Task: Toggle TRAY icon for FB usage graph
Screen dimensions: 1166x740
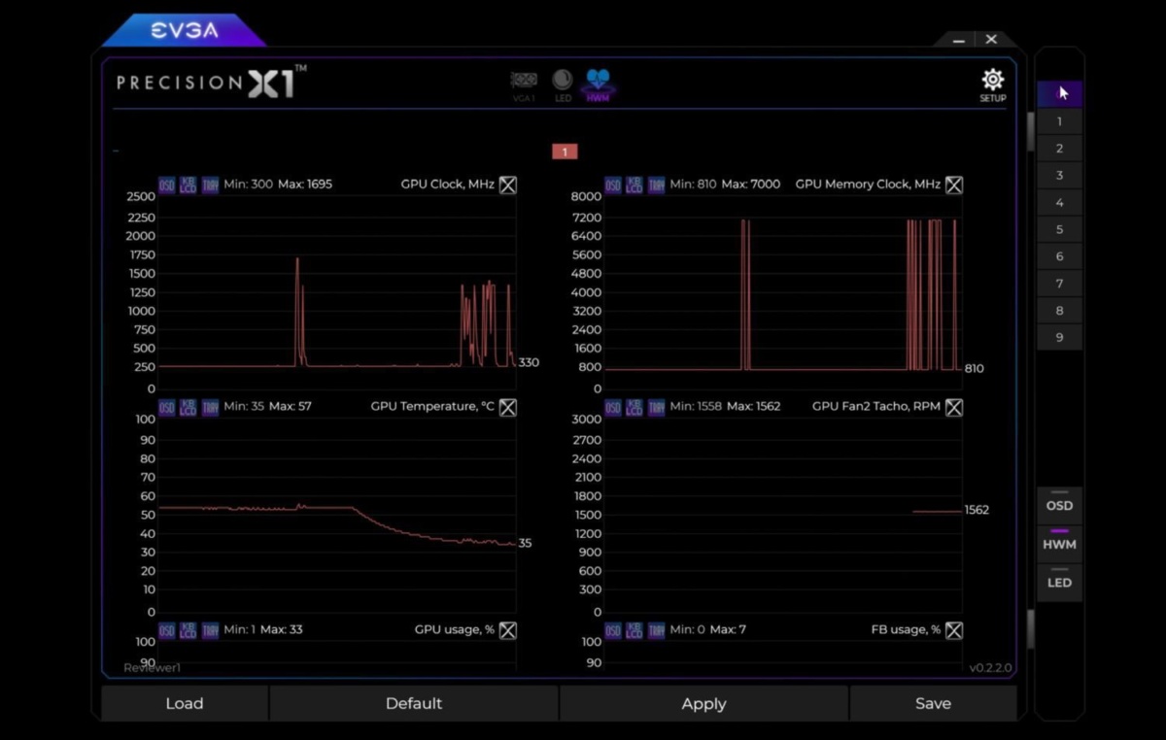Action: pyautogui.click(x=656, y=630)
